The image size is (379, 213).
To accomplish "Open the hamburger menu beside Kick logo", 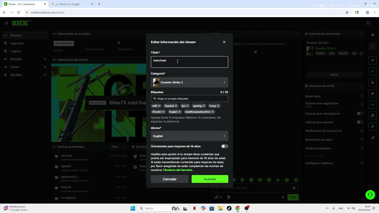I will 6,23.
